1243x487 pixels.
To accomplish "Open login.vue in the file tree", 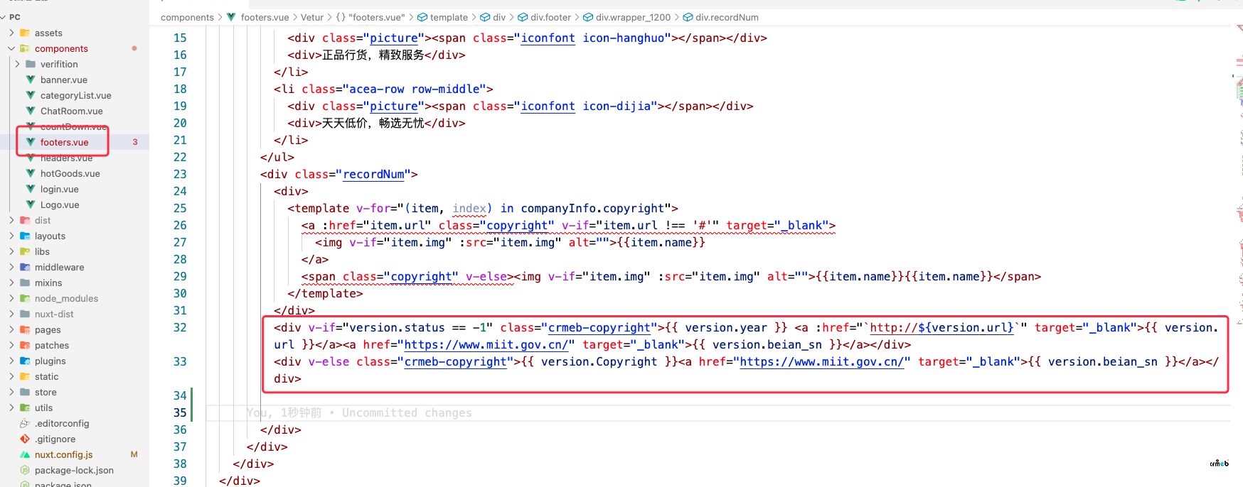I will (59, 189).
